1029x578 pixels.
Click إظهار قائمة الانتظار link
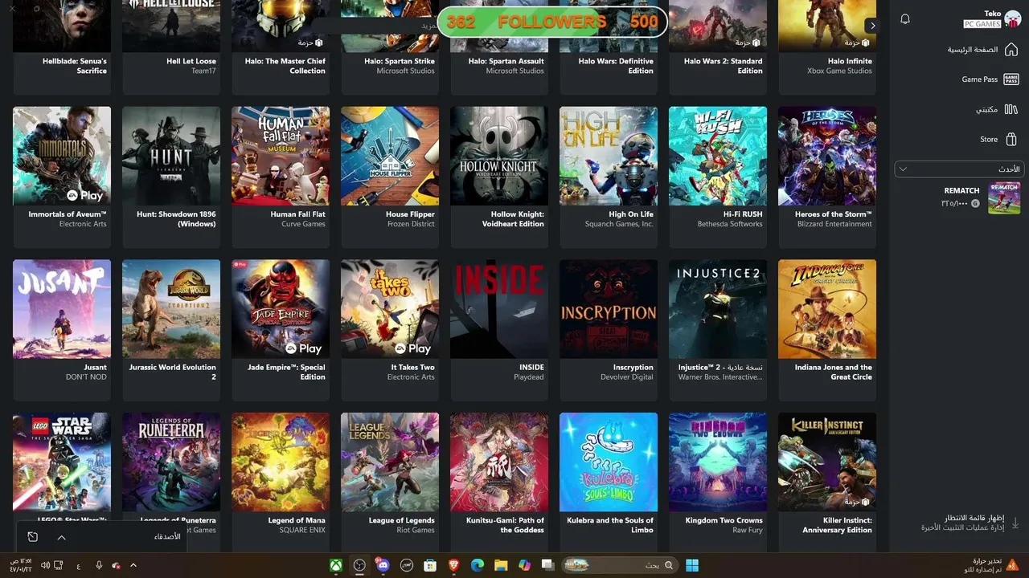tap(974, 518)
